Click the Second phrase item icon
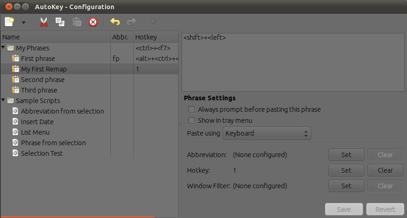 16,80
